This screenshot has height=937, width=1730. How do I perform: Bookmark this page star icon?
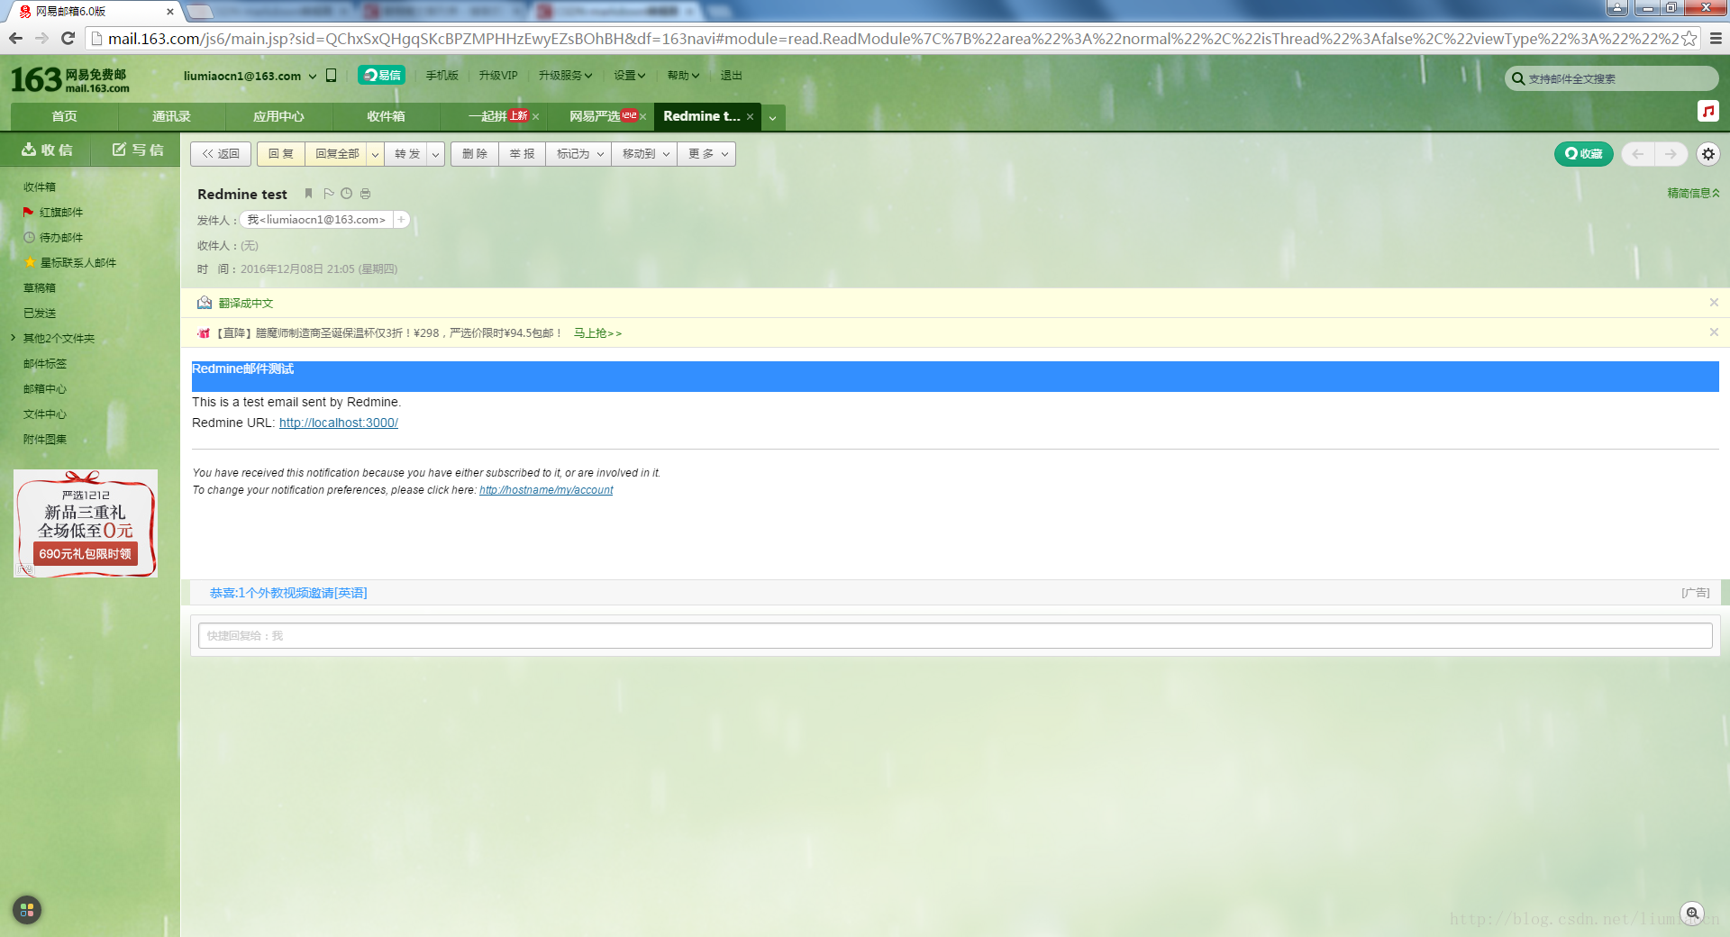click(1689, 38)
